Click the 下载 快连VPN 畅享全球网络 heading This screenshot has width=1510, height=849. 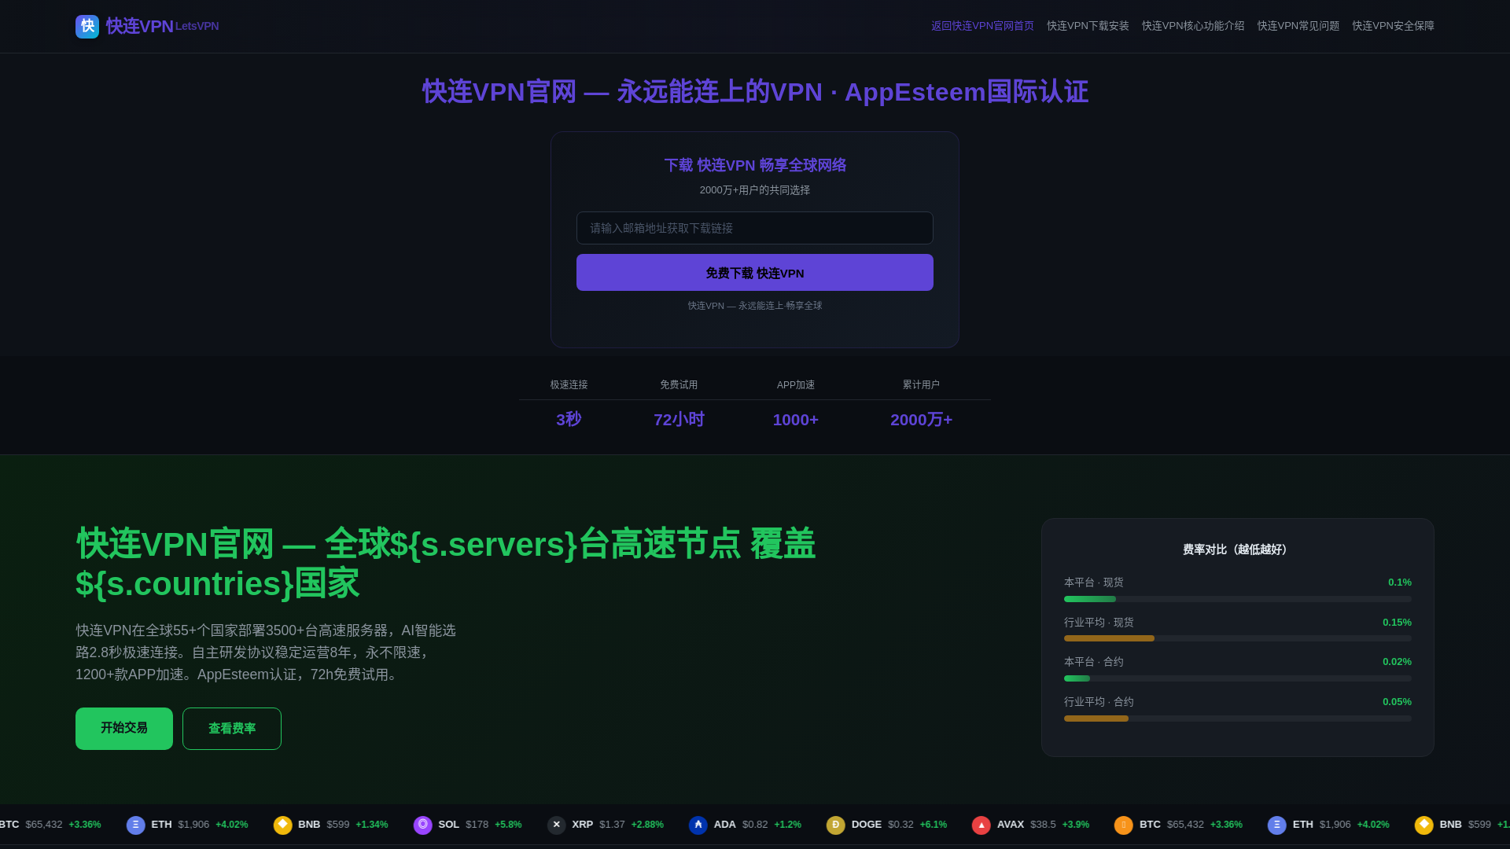(x=755, y=165)
